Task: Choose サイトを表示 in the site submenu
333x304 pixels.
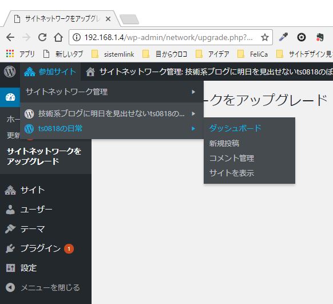Action: (232, 173)
